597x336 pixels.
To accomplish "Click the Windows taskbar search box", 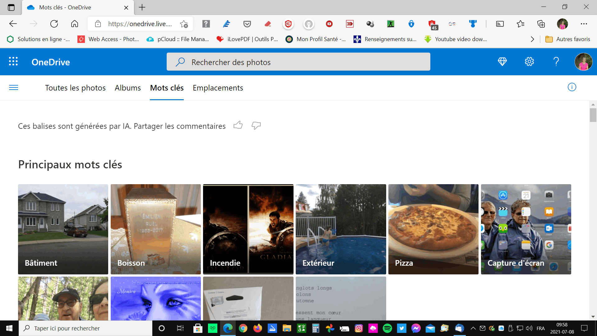I will click(86, 328).
